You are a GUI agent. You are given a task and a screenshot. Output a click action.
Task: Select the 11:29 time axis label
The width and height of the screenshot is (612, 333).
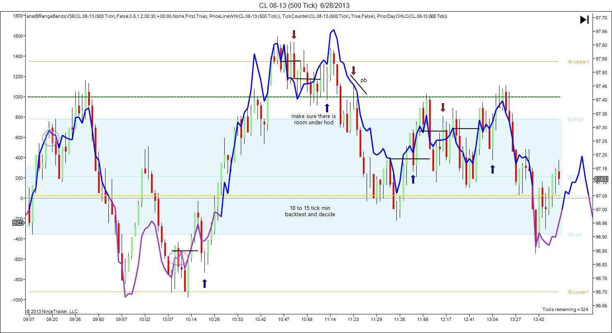click(x=377, y=319)
